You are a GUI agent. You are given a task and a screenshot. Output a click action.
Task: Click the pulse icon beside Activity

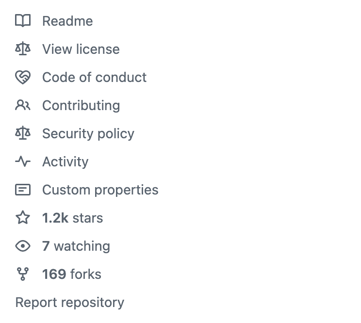pyautogui.click(x=23, y=161)
